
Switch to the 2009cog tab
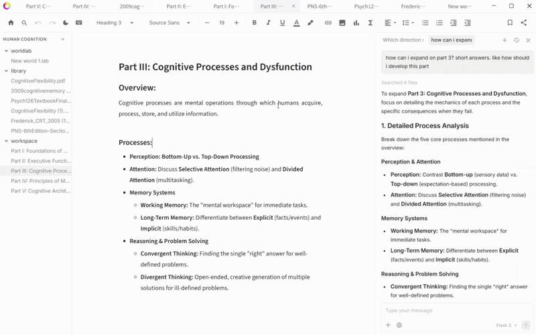(x=131, y=6)
